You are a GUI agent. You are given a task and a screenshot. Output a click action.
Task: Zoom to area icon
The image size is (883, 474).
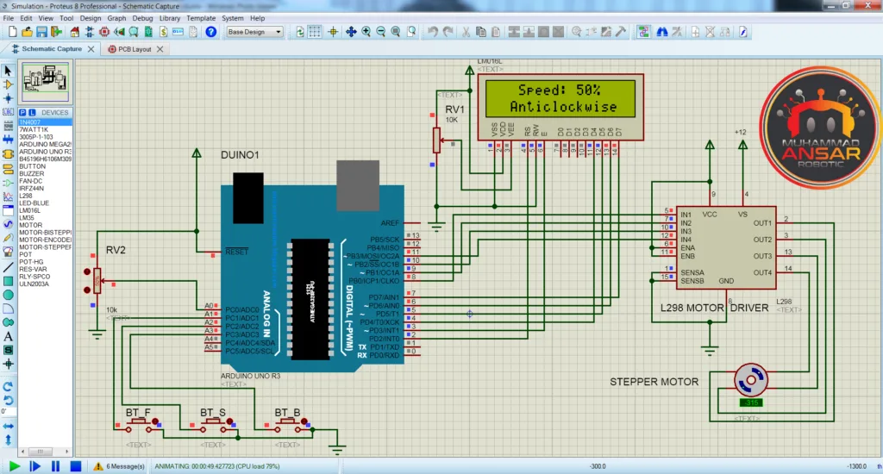point(411,32)
